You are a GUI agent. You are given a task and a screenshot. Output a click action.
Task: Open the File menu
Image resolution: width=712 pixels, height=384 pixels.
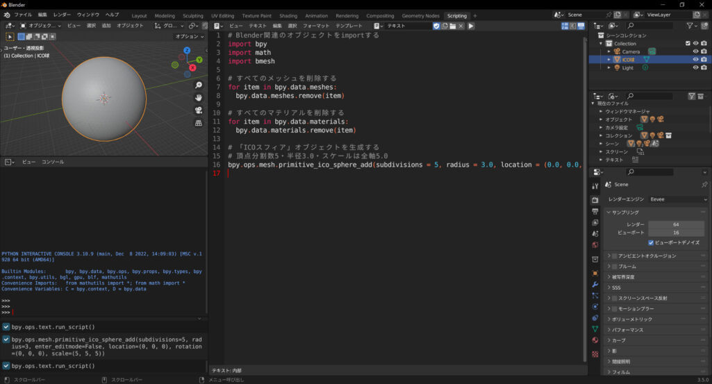coord(23,15)
